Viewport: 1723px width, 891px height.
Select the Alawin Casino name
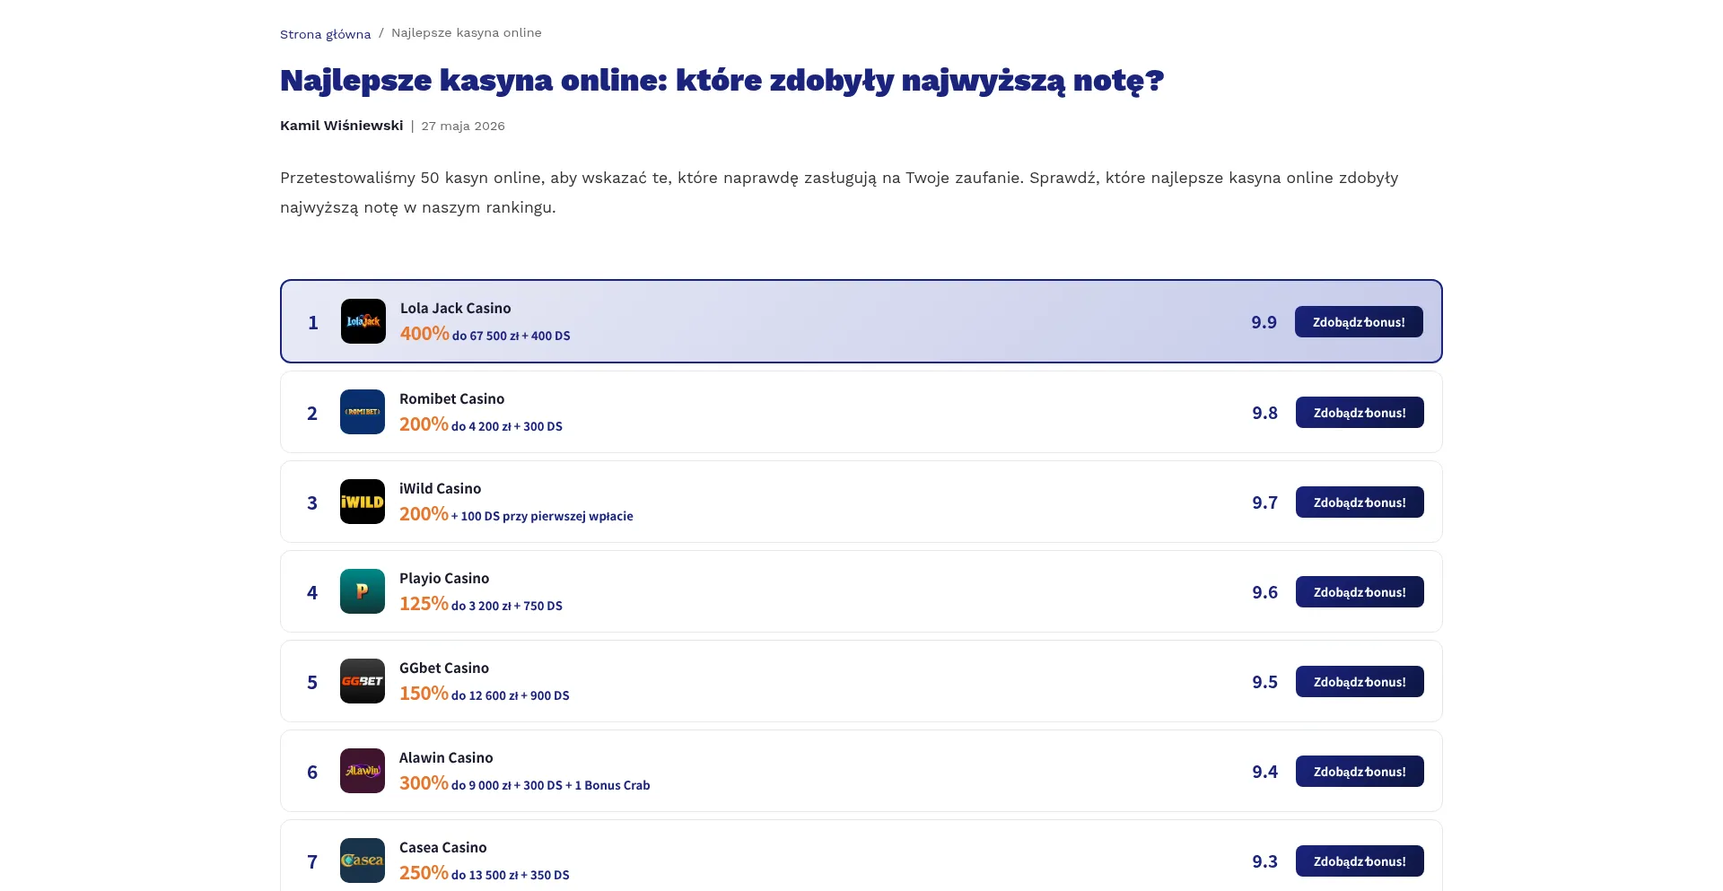click(446, 757)
